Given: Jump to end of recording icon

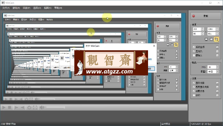Looking at the screenshot, I should 22,107.
